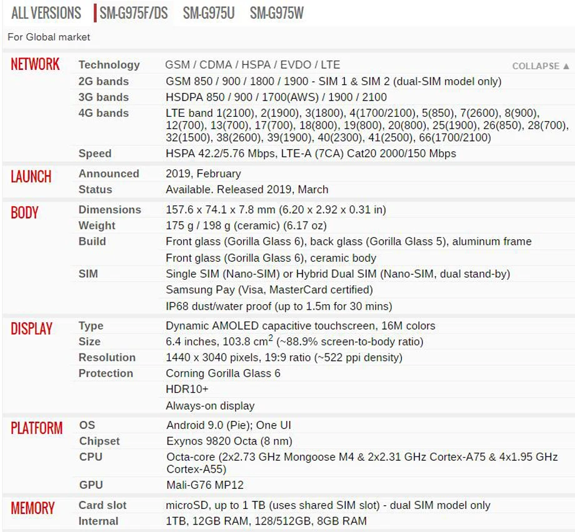This screenshot has width=575, height=532.
Task: Click the Speed spec label
Action: click(95, 154)
